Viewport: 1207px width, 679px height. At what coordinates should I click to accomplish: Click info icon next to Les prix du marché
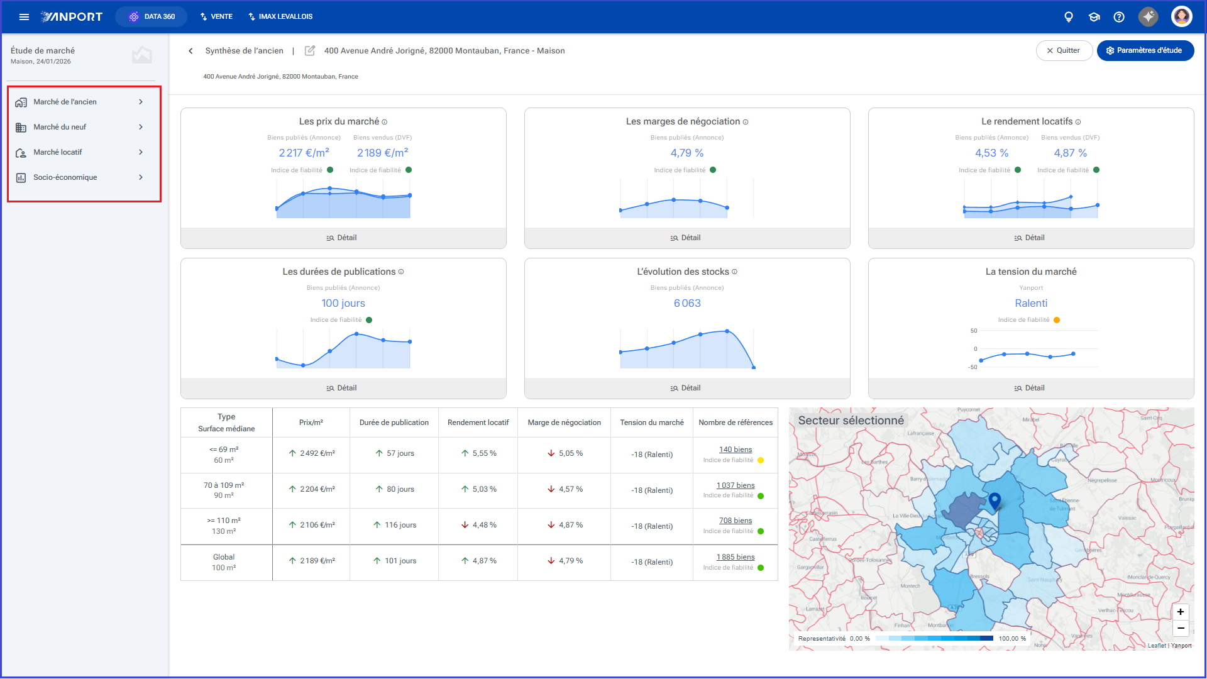pyautogui.click(x=385, y=122)
